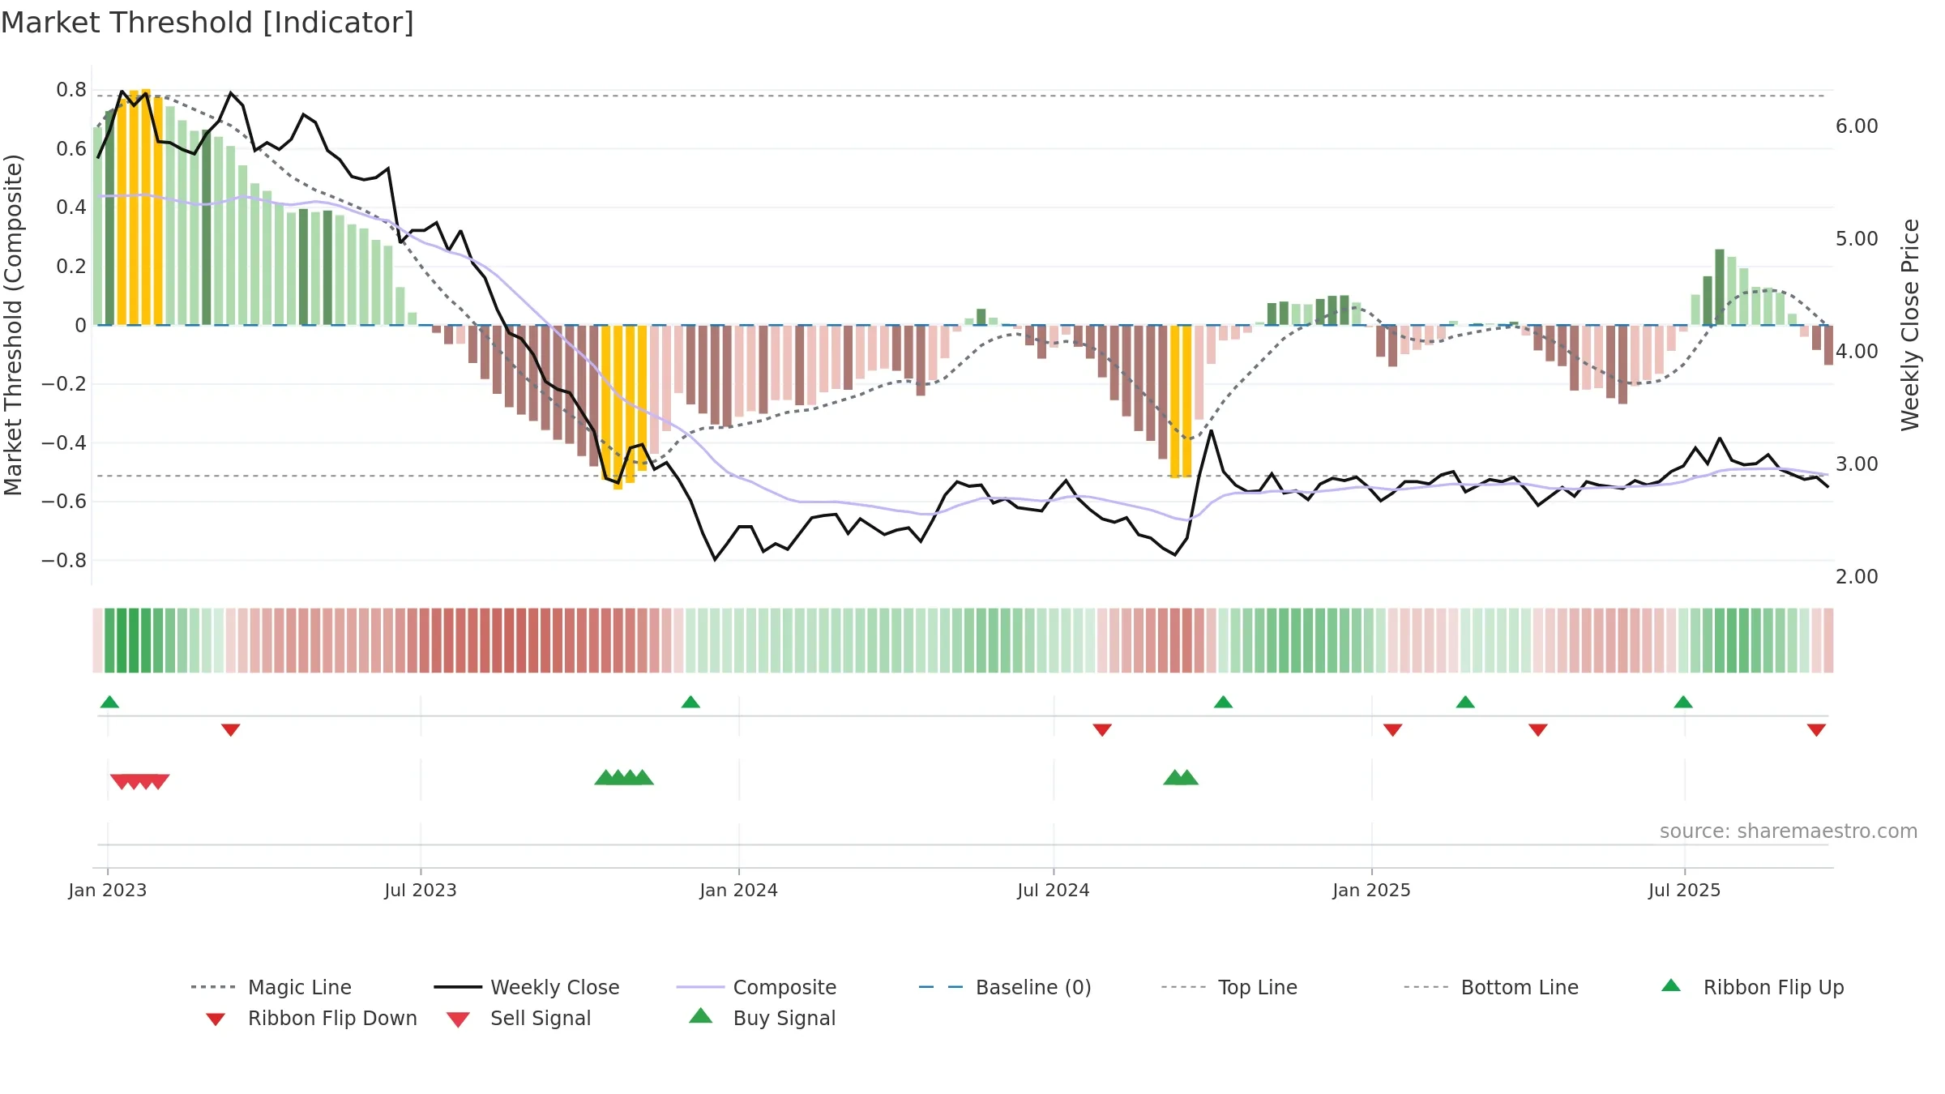Click the 0.8 left axis label
This screenshot has width=1945, height=1094.
click(x=71, y=90)
